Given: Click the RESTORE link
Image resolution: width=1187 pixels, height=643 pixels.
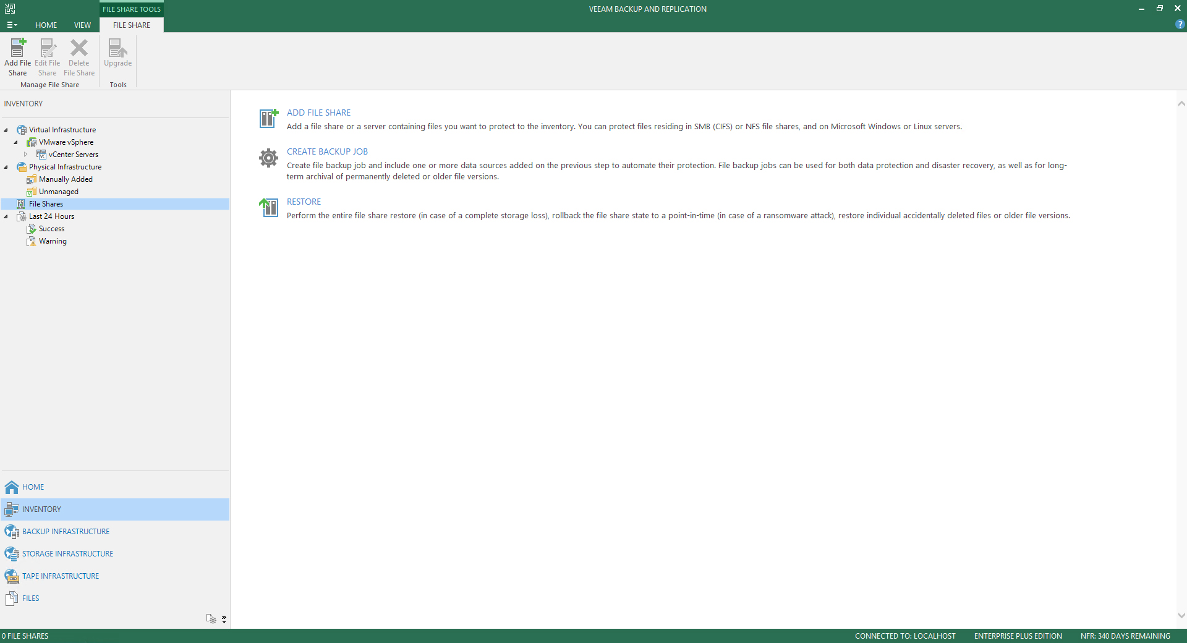Looking at the screenshot, I should click(304, 202).
